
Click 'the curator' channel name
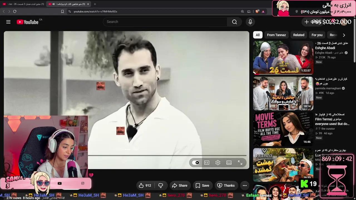point(328,129)
